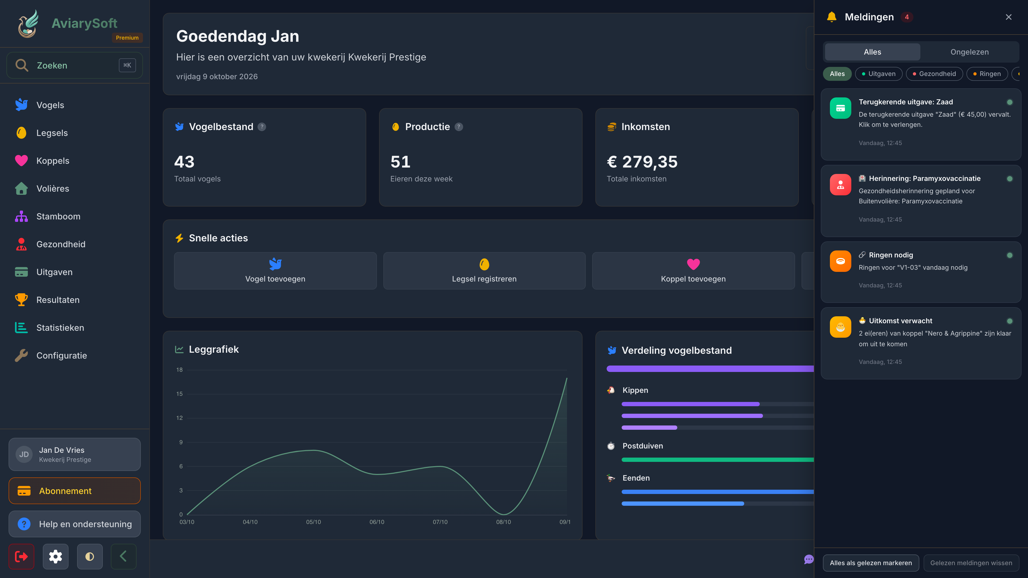Viewport: 1028px width, 578px height.
Task: Switch to the Ongelezen tab
Action: point(969,52)
